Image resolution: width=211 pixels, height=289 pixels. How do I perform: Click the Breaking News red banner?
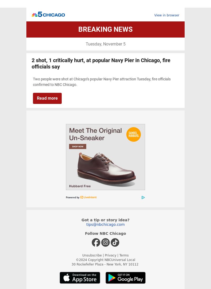coord(105,30)
